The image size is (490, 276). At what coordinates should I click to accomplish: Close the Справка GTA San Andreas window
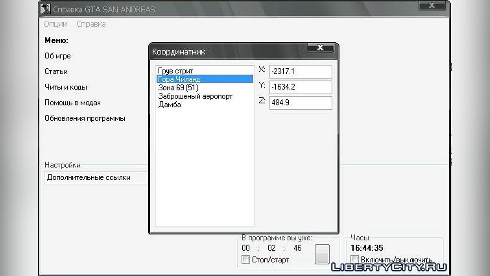[432, 6]
